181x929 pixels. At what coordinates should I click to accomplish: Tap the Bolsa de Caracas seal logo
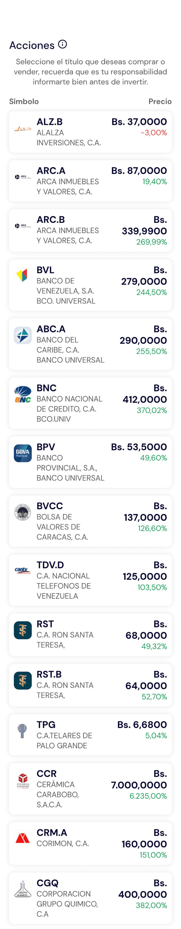click(x=23, y=512)
